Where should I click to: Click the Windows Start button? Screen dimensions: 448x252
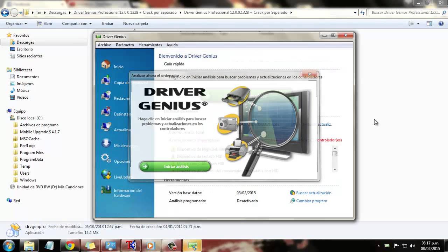[x=9, y=245]
